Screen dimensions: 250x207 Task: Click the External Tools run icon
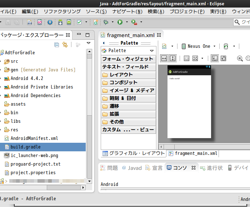134,22
